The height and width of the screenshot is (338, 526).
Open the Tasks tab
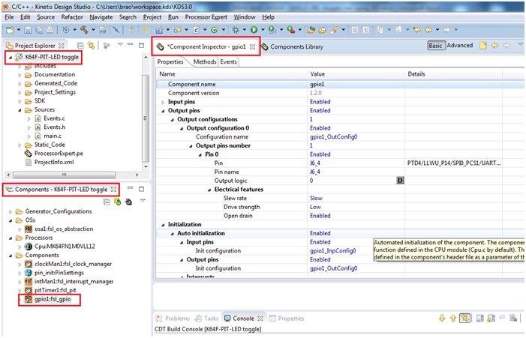tap(207, 319)
